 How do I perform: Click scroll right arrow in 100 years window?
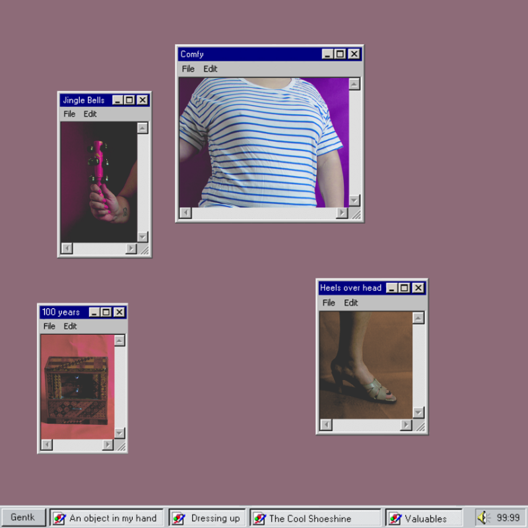coord(108,445)
